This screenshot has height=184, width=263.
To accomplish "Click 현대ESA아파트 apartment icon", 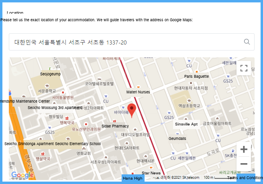I will 127,143.
